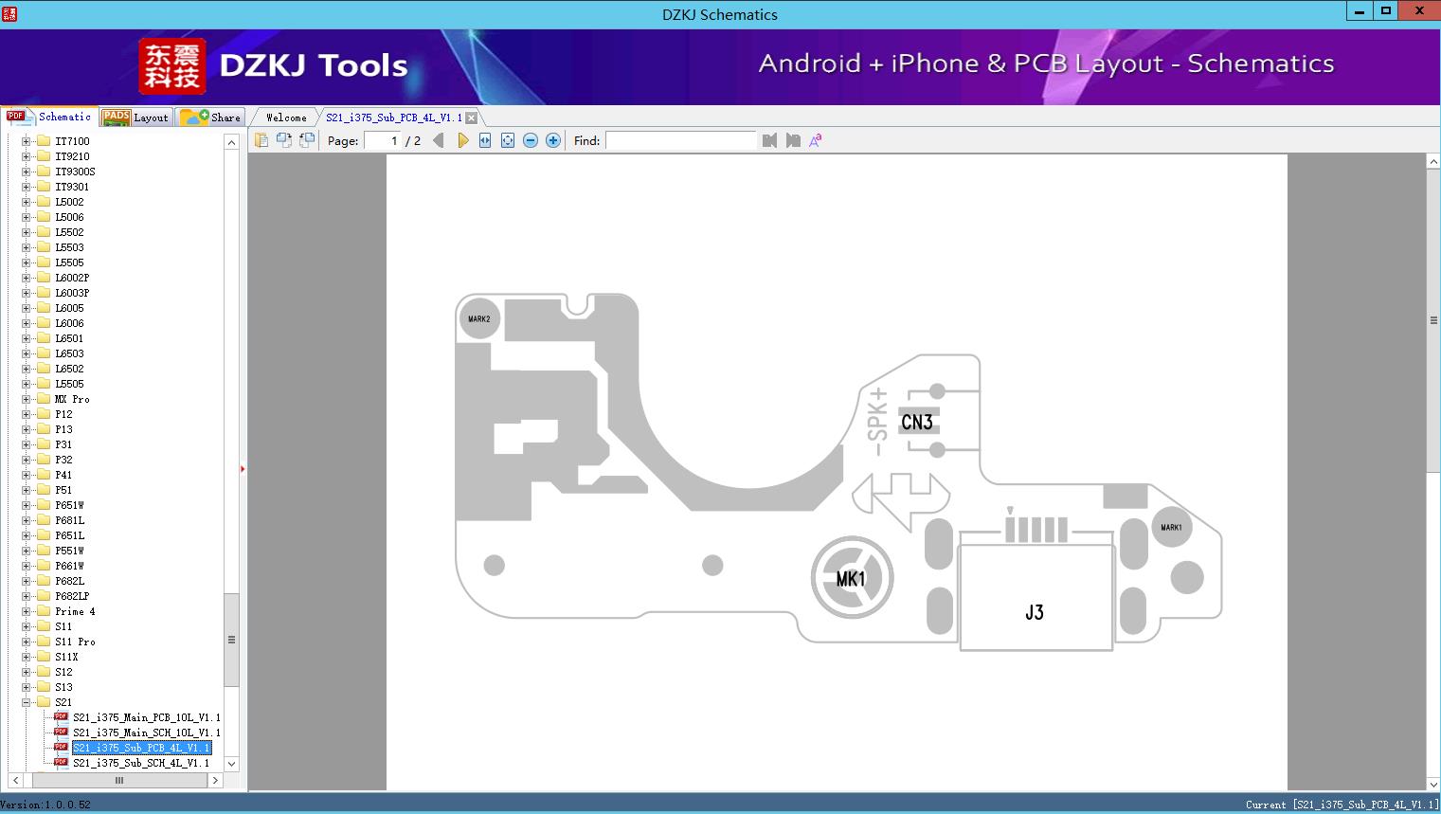1441x814 pixels.
Task: Click the P41 folder icon
Action: point(43,475)
